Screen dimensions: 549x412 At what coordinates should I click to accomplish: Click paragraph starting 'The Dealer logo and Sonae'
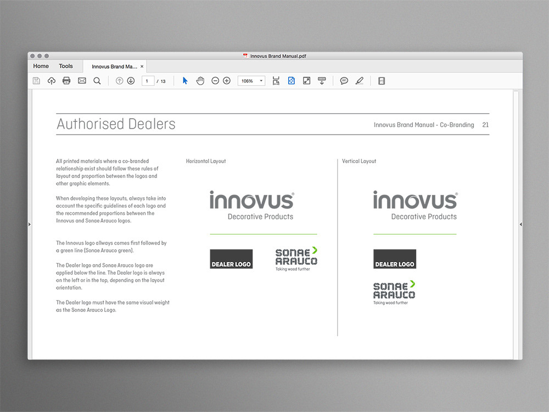110,276
